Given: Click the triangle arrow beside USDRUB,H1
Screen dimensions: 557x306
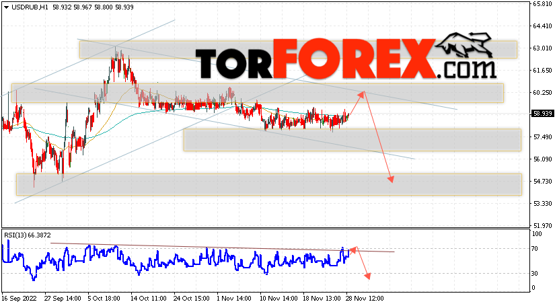Looking at the screenshot, I should 7,7.
